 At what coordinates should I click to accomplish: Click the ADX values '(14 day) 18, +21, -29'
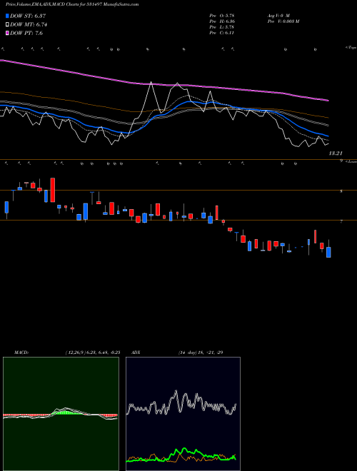pos(201,353)
